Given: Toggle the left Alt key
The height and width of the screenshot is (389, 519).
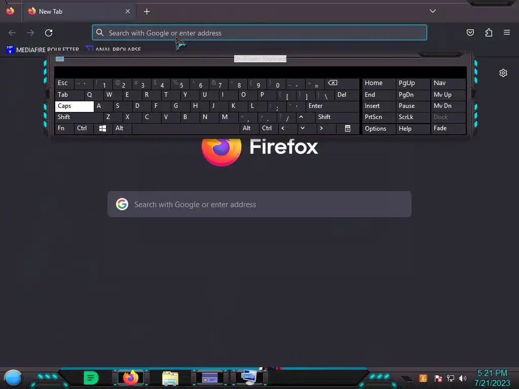Looking at the screenshot, I should pos(122,128).
